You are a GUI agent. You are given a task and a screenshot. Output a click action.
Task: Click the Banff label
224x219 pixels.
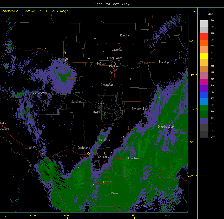click(32, 147)
